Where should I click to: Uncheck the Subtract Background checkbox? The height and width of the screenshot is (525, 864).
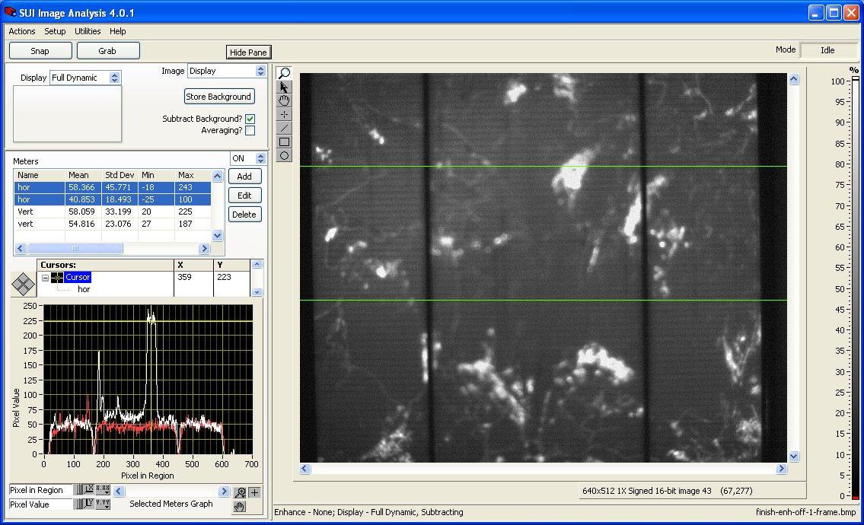click(x=250, y=119)
